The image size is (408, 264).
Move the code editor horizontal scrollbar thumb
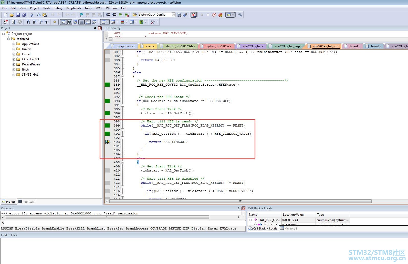(240, 201)
